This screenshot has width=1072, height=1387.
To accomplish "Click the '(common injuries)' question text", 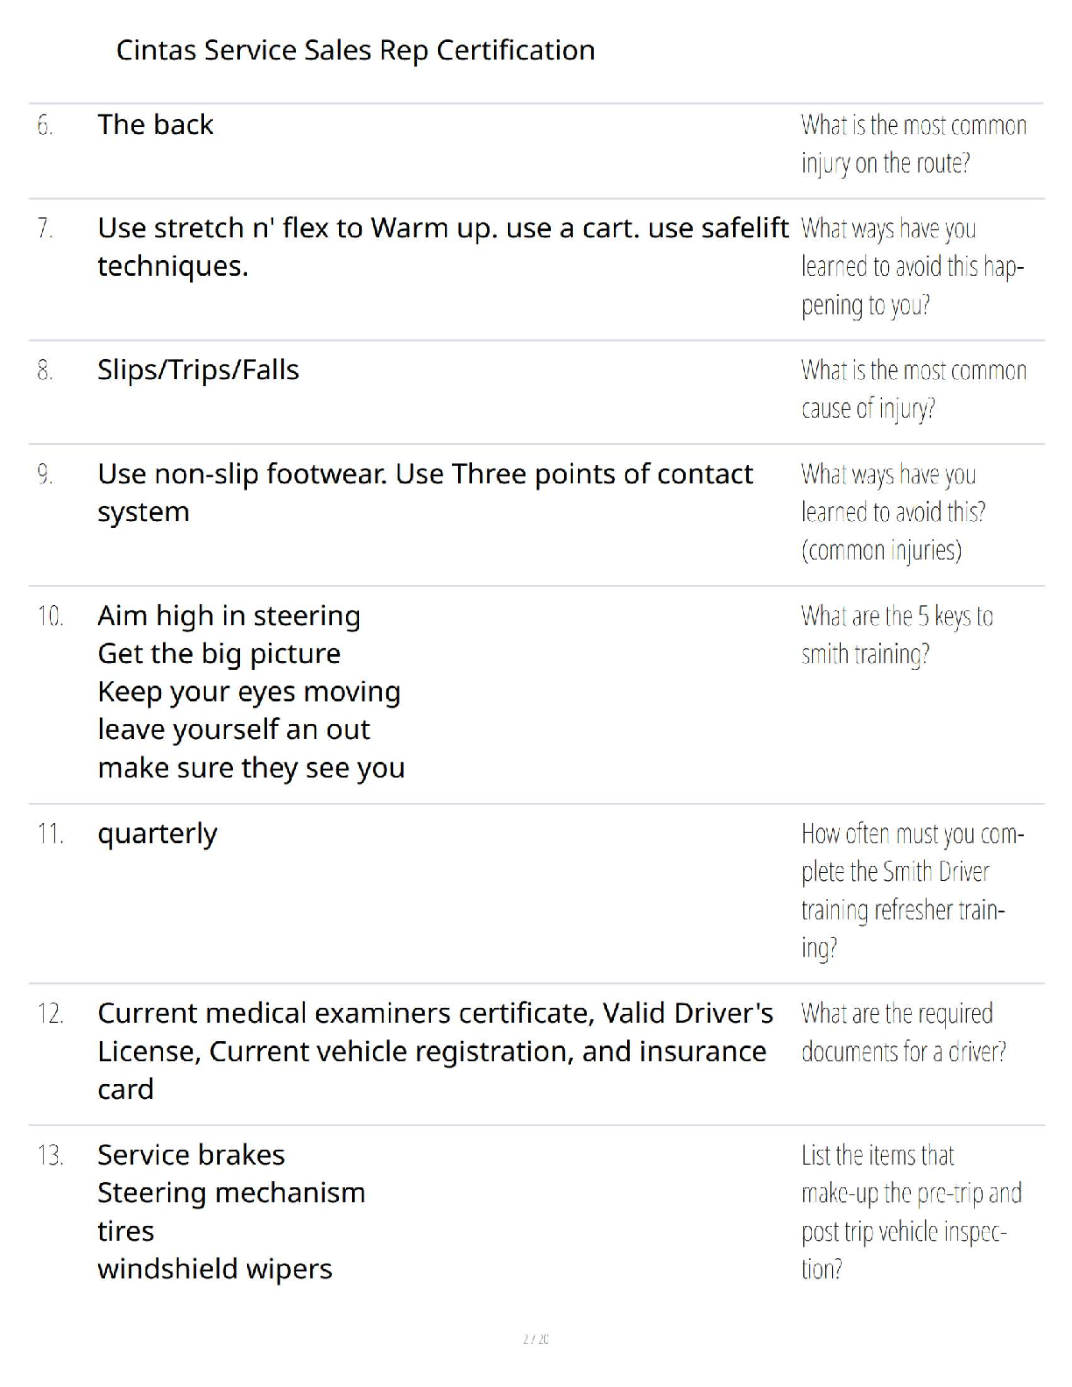I will click(881, 550).
